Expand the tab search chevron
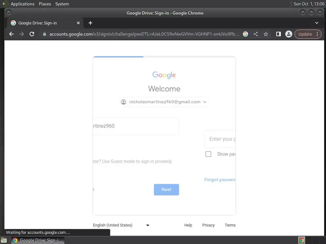The width and height of the screenshot is (326, 244). [317, 23]
